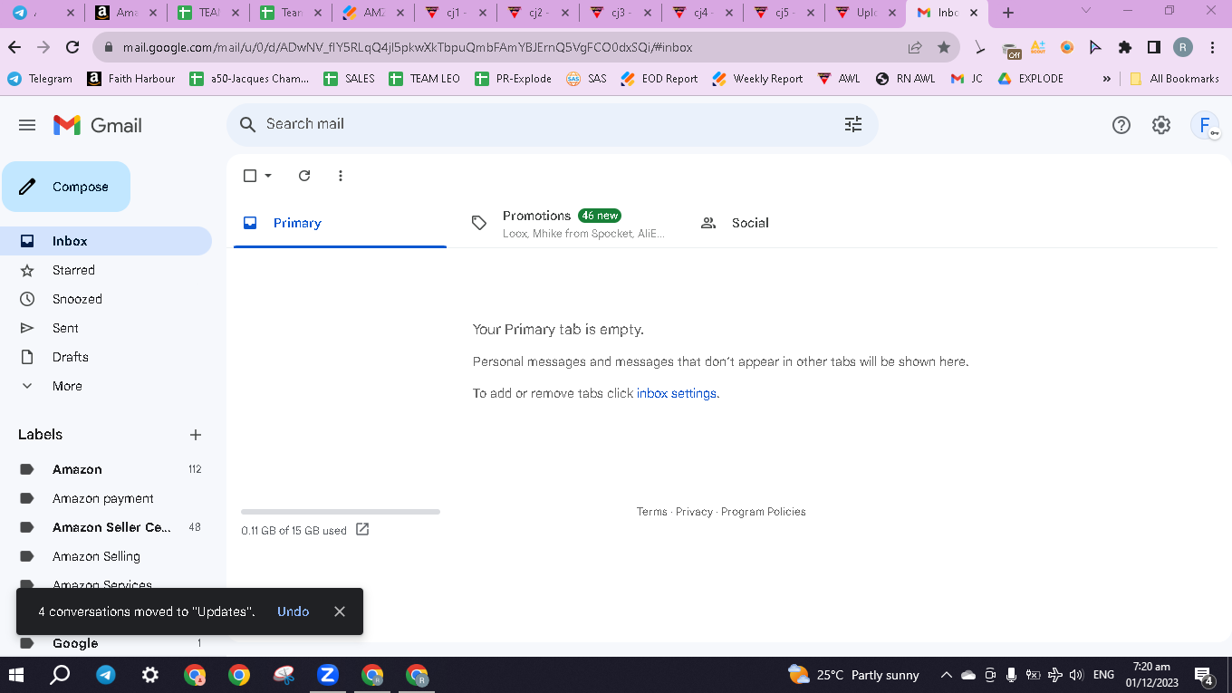Open the Windows Start menu
Image resolution: width=1232 pixels, height=693 pixels.
point(16,675)
